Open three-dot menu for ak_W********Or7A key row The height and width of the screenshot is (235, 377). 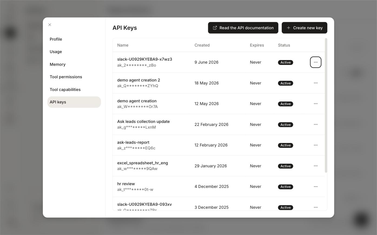[x=316, y=104]
